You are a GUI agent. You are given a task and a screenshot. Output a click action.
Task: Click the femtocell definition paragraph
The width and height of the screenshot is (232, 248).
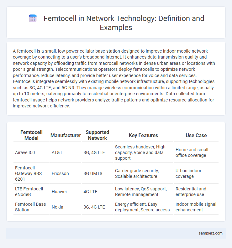click(114, 79)
